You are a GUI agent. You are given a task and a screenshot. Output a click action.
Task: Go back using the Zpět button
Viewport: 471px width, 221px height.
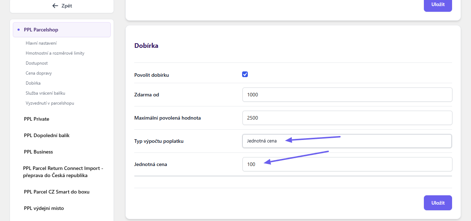pos(62,6)
